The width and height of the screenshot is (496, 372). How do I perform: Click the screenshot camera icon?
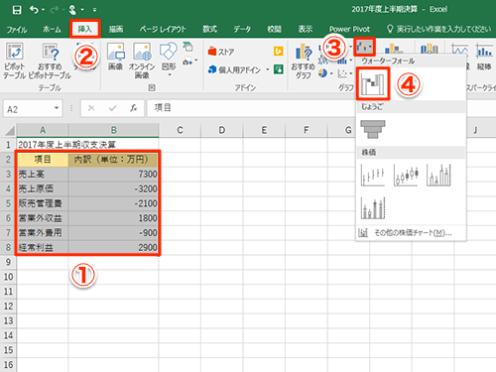coord(187,62)
